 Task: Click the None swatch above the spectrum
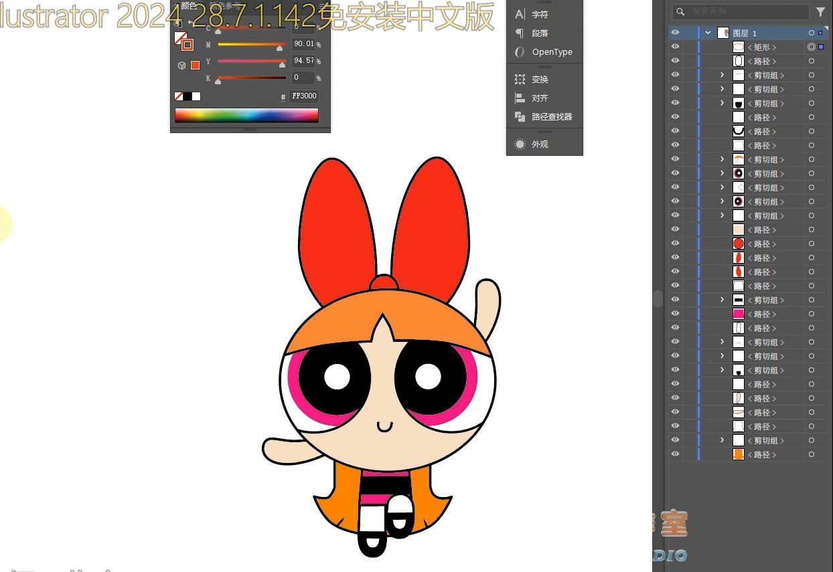179,96
